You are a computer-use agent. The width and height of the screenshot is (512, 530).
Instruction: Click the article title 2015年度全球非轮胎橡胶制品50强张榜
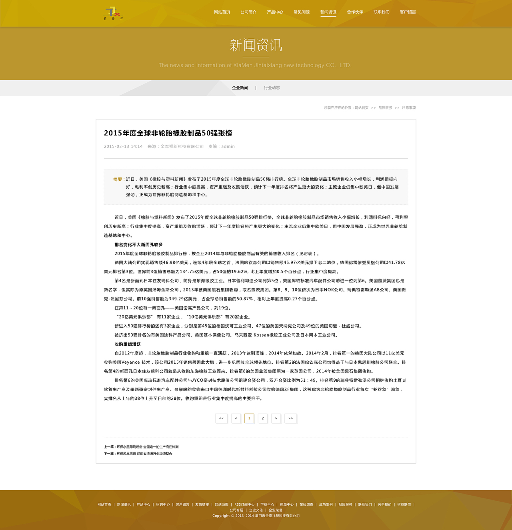coord(168,133)
